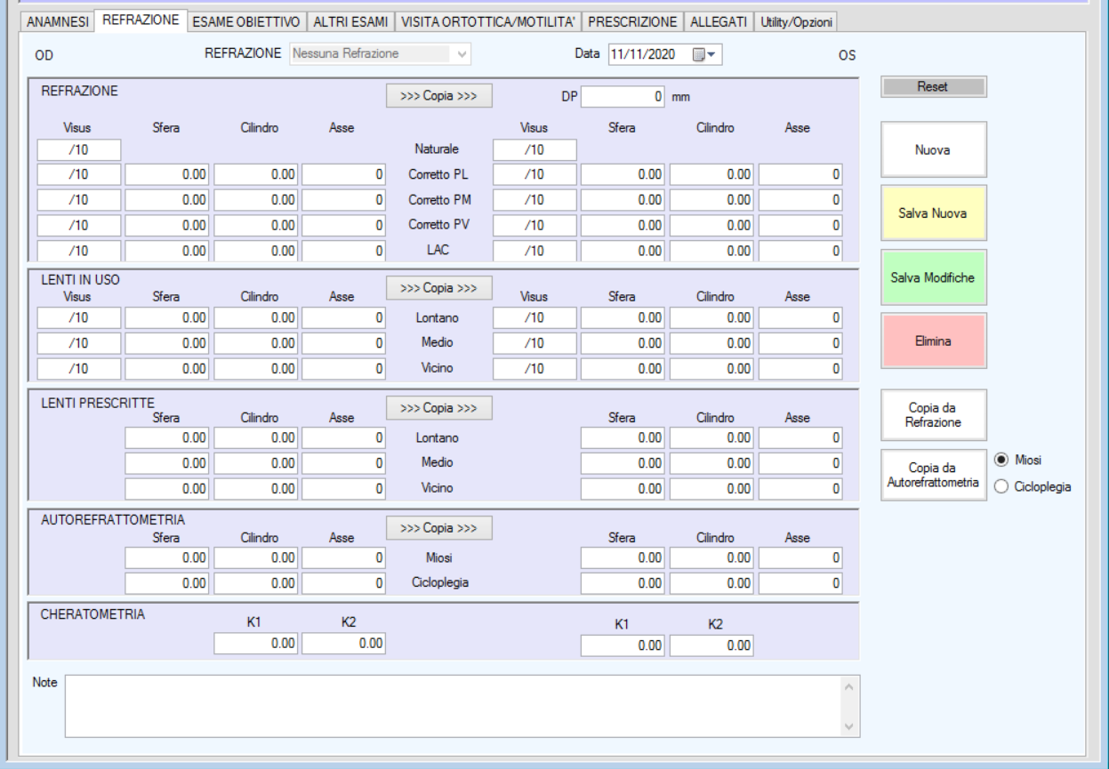Open the Utility/Opzioni tab
The width and height of the screenshot is (1109, 769).
coord(796,21)
